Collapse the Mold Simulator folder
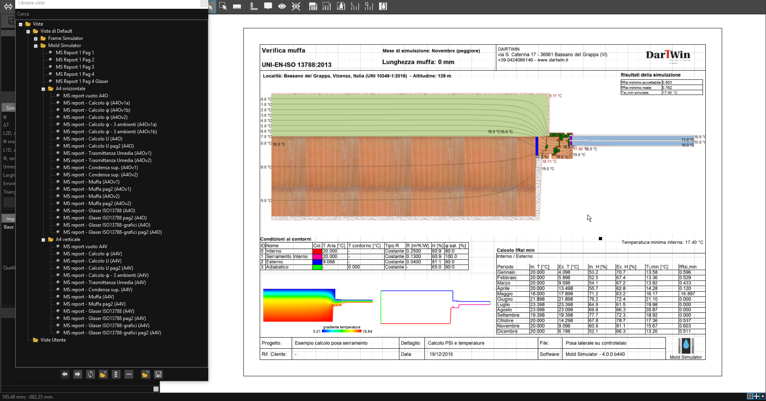Image resolution: width=766 pixels, height=401 pixels. [x=36, y=46]
